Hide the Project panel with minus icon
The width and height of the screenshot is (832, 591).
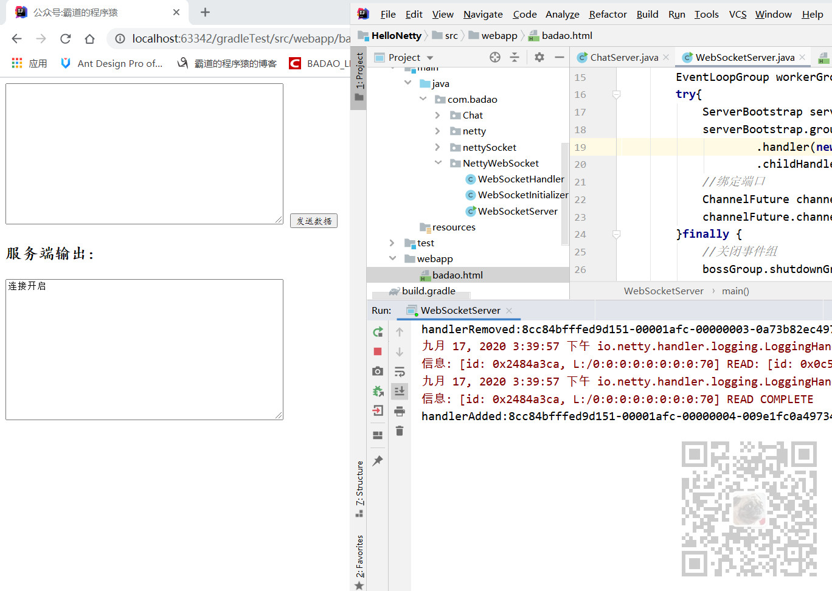tap(559, 57)
